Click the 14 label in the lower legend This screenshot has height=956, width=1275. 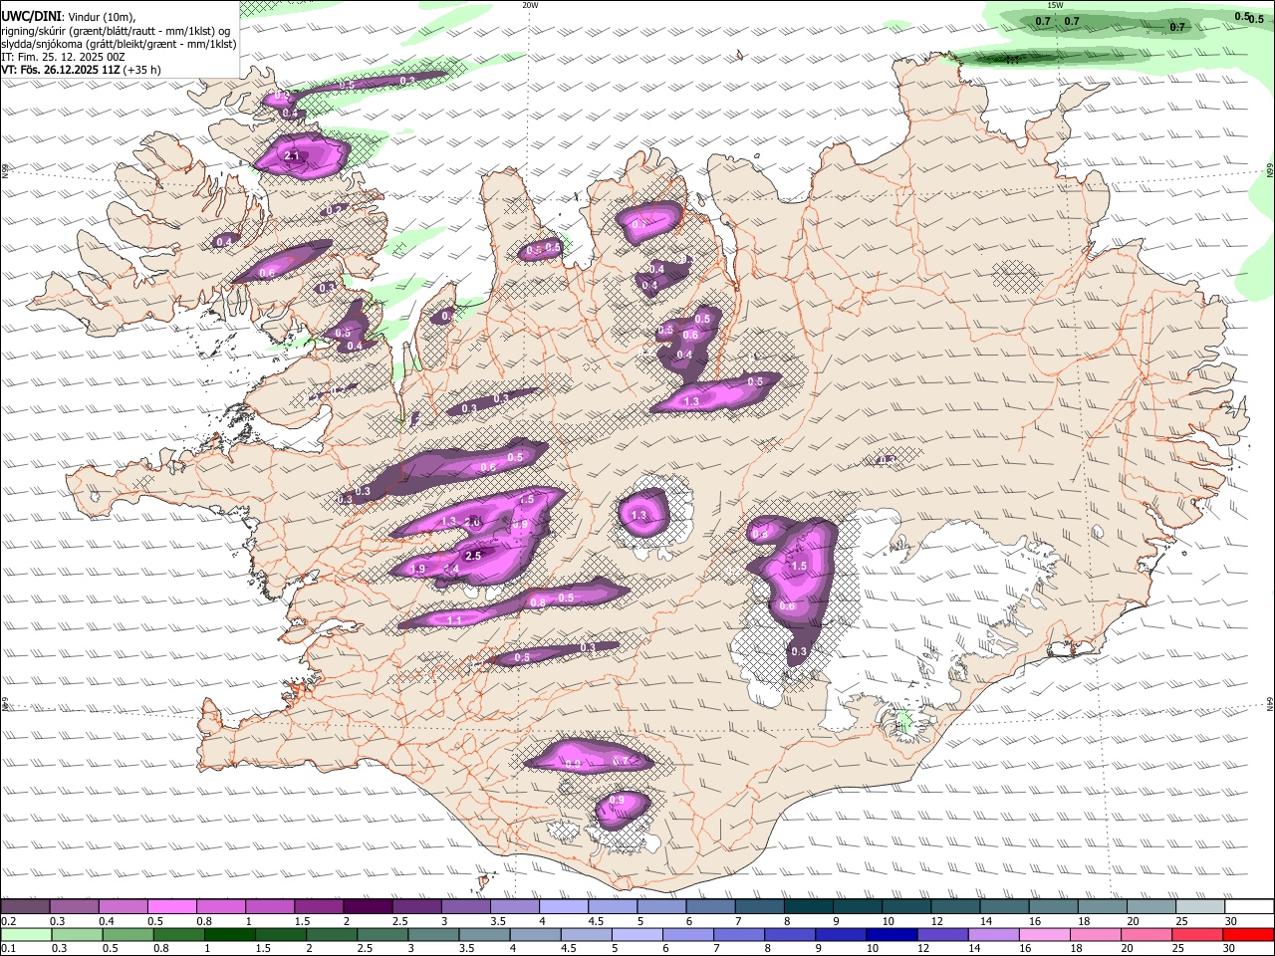(974, 949)
